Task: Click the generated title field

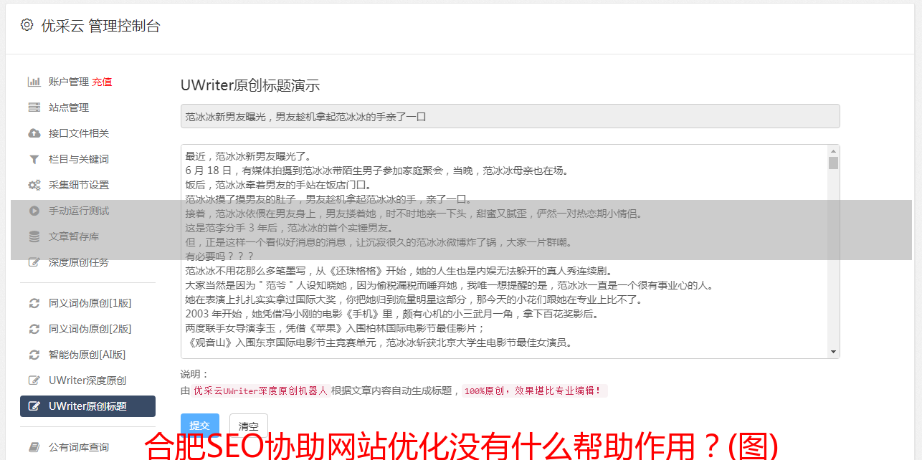Action: point(510,116)
